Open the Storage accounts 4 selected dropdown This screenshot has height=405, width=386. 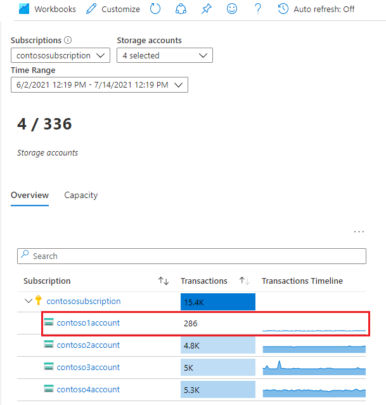pyautogui.click(x=164, y=55)
